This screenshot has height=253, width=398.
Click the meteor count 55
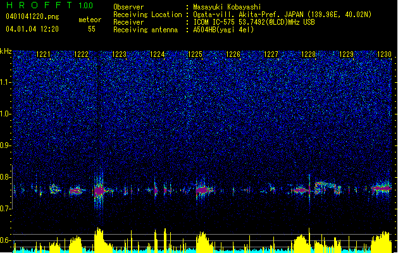click(92, 29)
